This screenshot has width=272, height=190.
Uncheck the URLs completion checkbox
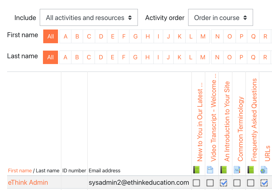(x=264, y=183)
